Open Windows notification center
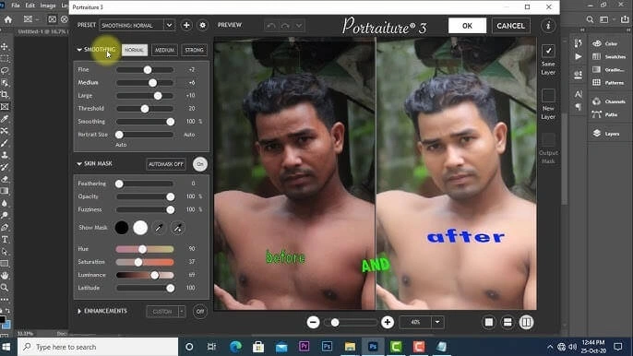633x356 pixels. [x=617, y=346]
